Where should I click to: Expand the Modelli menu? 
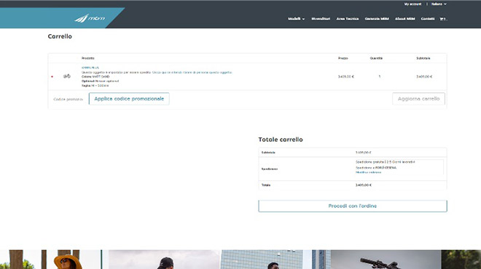coord(296,19)
